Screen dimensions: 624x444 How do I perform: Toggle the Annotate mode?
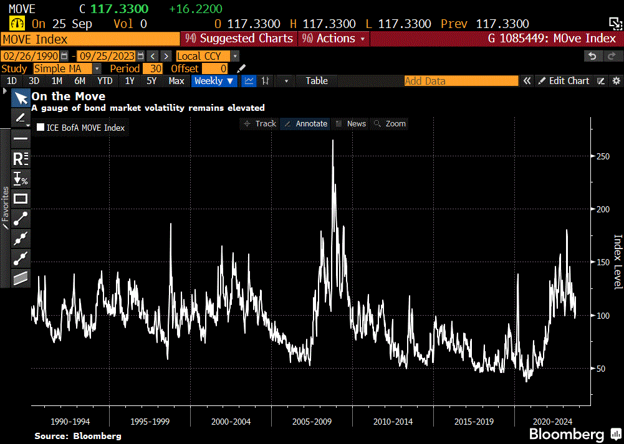pos(306,124)
